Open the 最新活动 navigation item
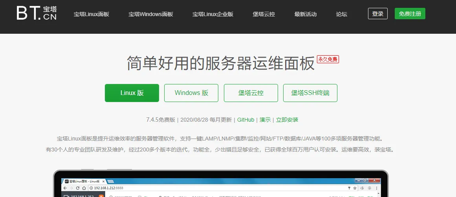 (305, 14)
